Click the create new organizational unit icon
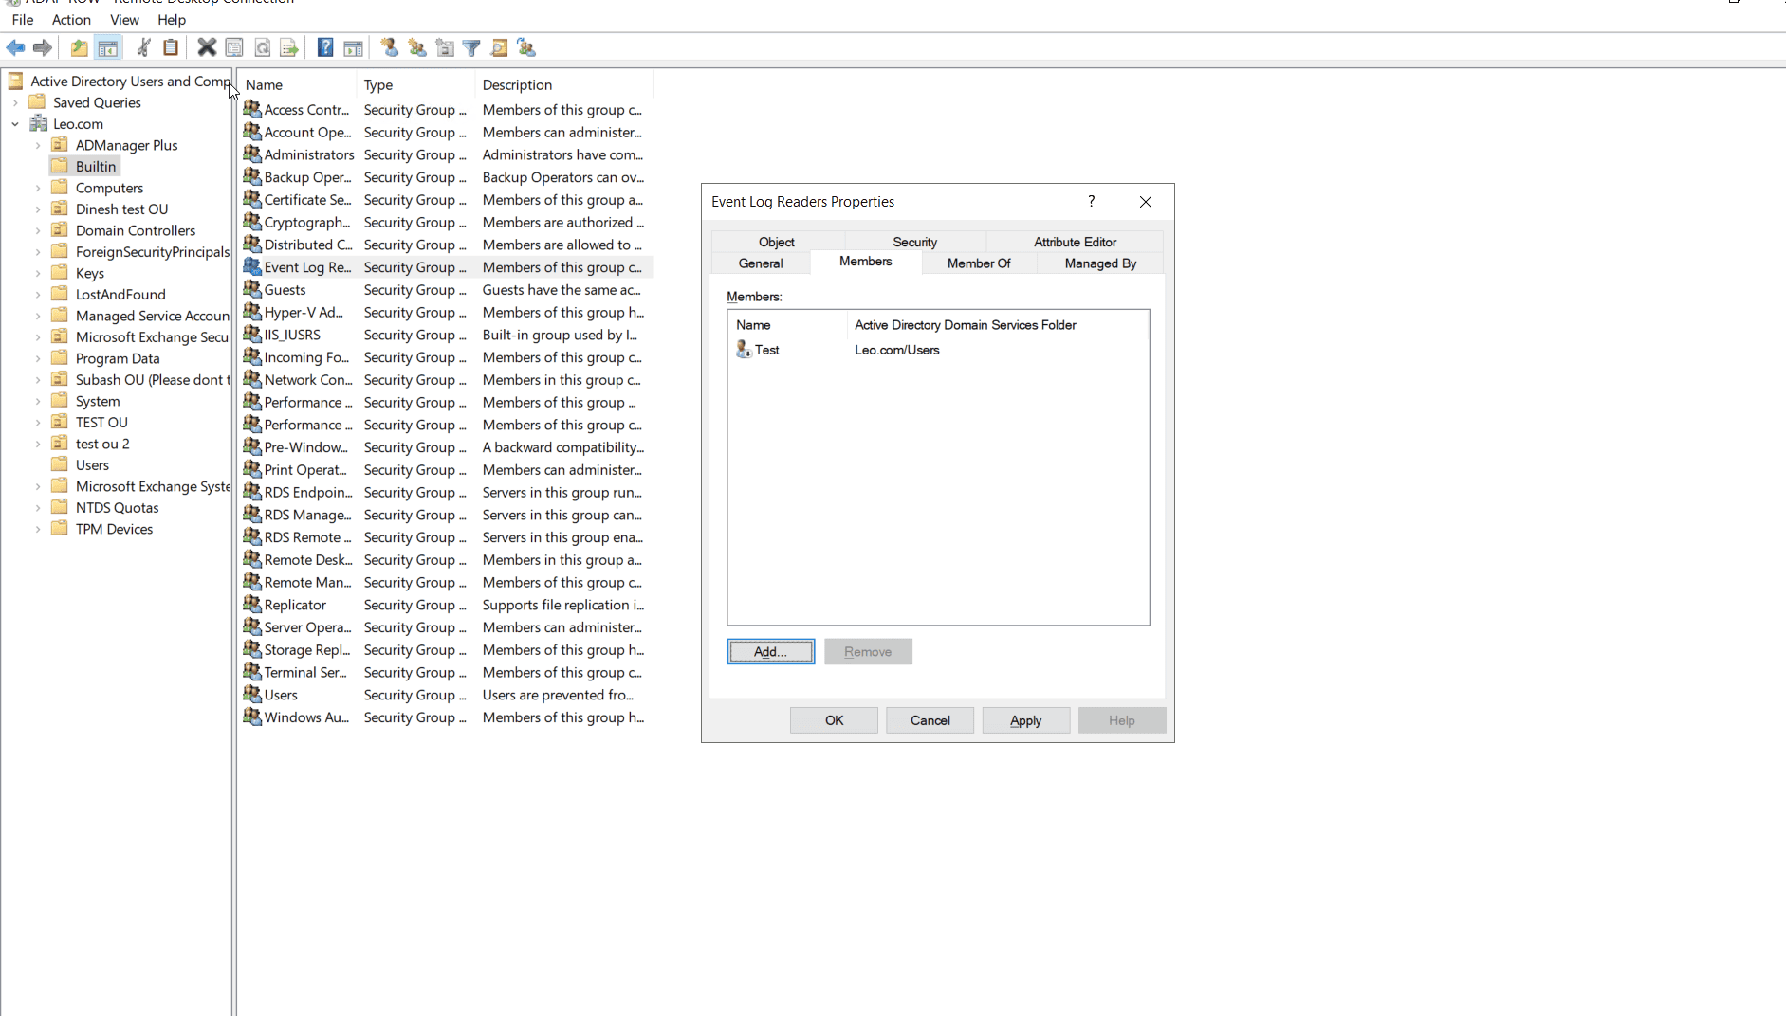 point(445,47)
